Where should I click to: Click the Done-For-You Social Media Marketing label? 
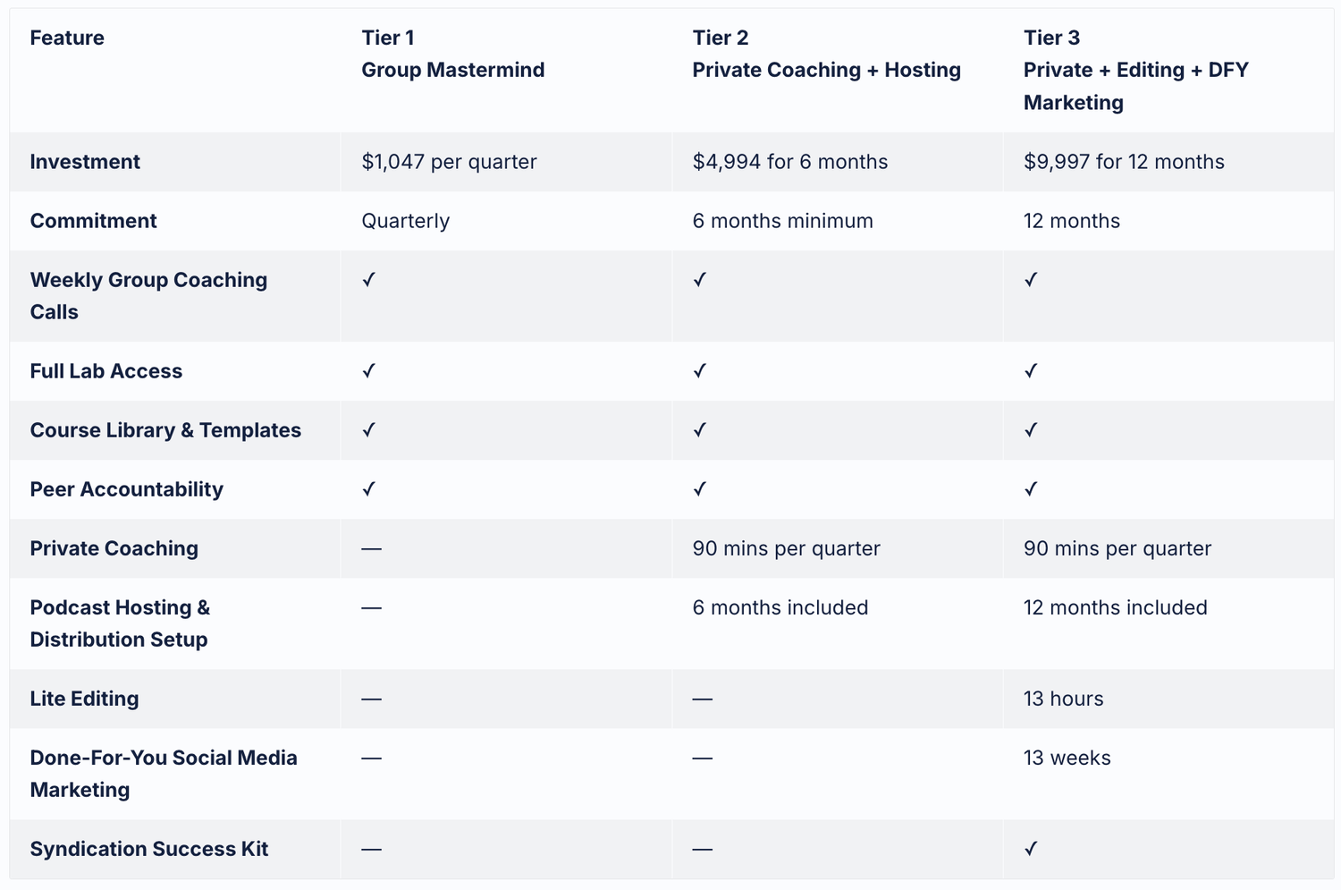(x=164, y=774)
